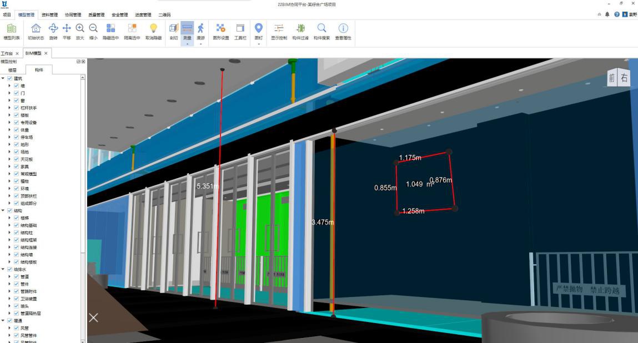The image size is (638, 343).
Task: Click the notification bell icon
Action: 607,14
